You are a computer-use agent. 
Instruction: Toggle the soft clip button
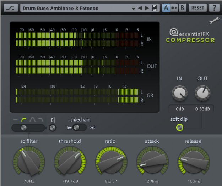click(179, 128)
